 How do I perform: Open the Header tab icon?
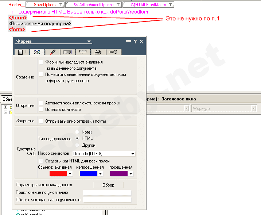[83, 52]
